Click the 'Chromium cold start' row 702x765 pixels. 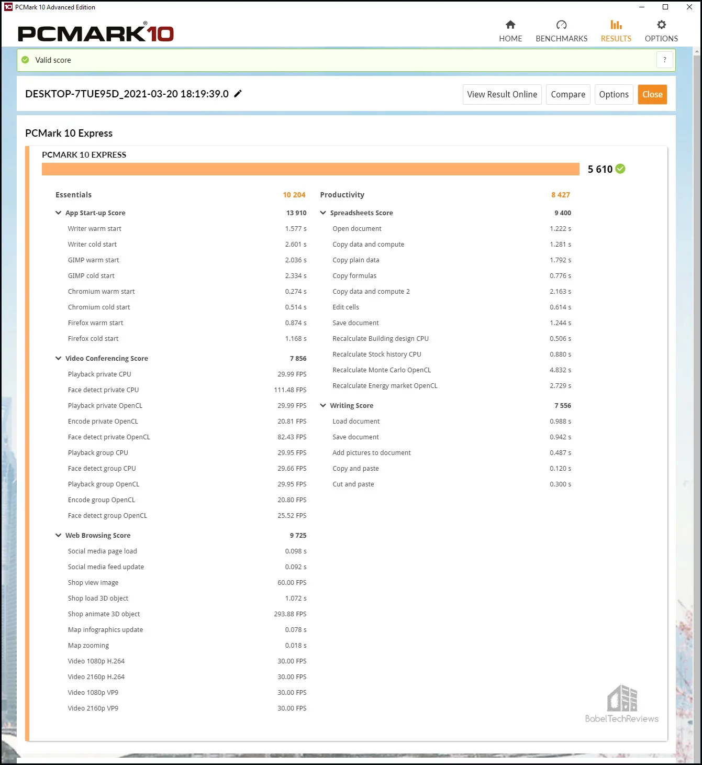187,307
